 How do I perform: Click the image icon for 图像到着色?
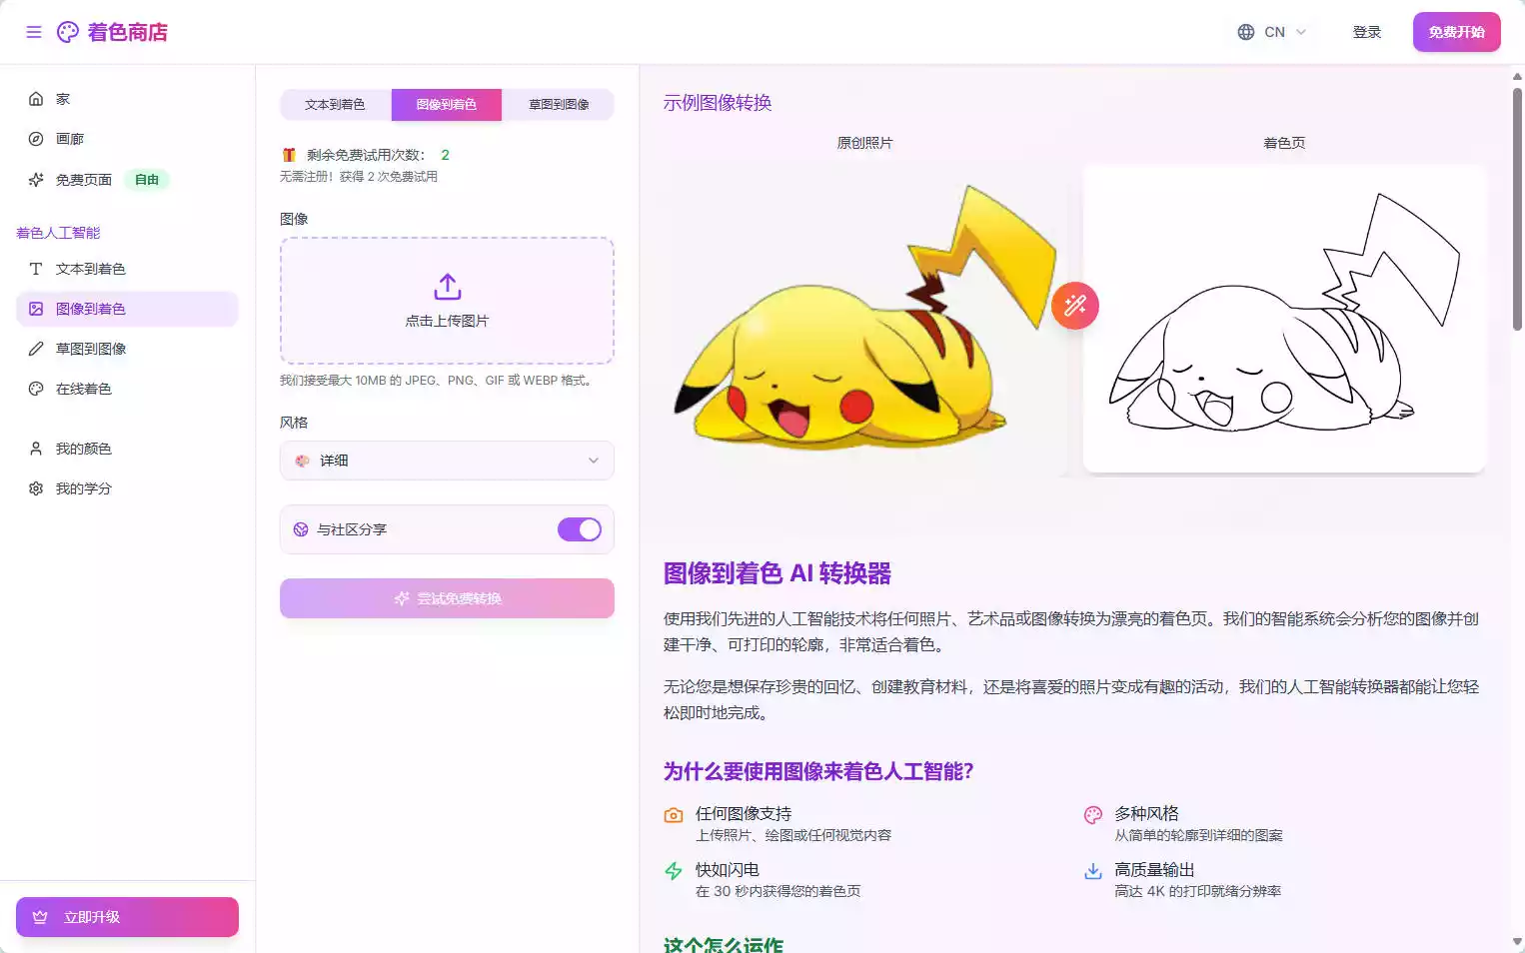[x=36, y=309]
